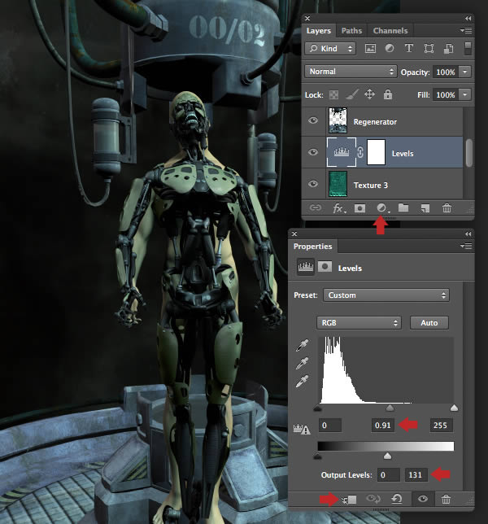Click the midtone 0.91 input field
Viewport: 488px width, 524px height.
(382, 426)
